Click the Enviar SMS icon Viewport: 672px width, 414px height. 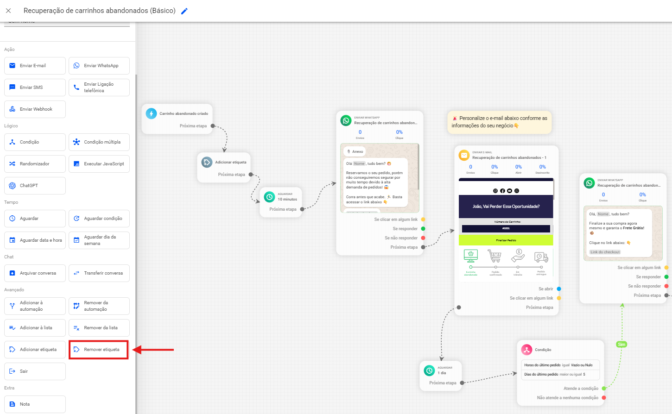13,88
